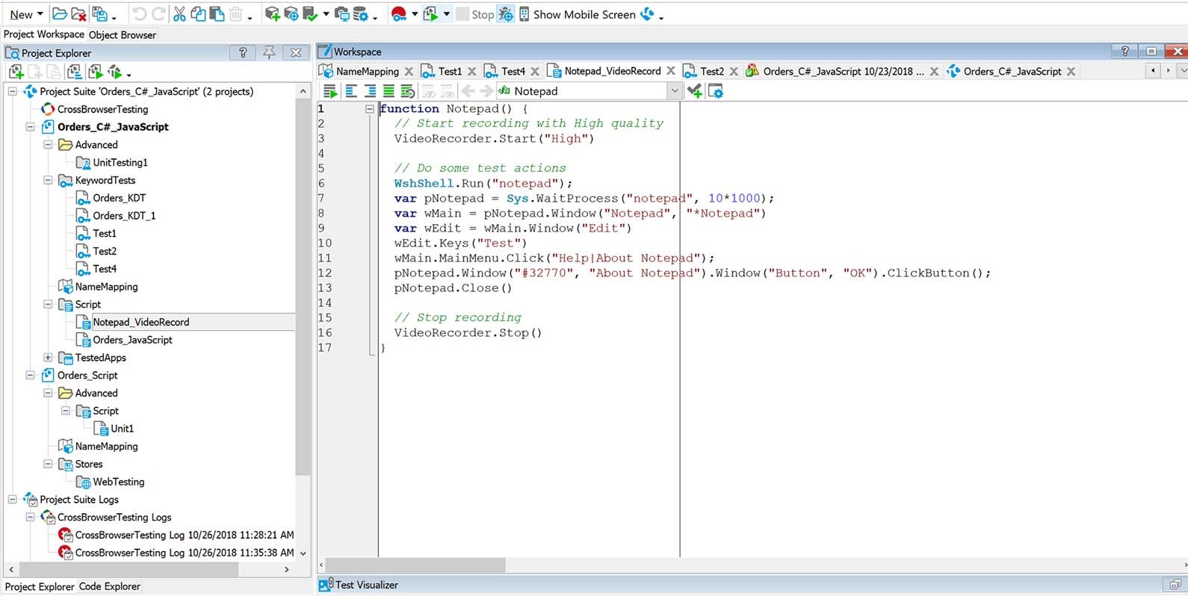
Task: Click the database with gear icon
Action: pyautogui.click(x=361, y=14)
